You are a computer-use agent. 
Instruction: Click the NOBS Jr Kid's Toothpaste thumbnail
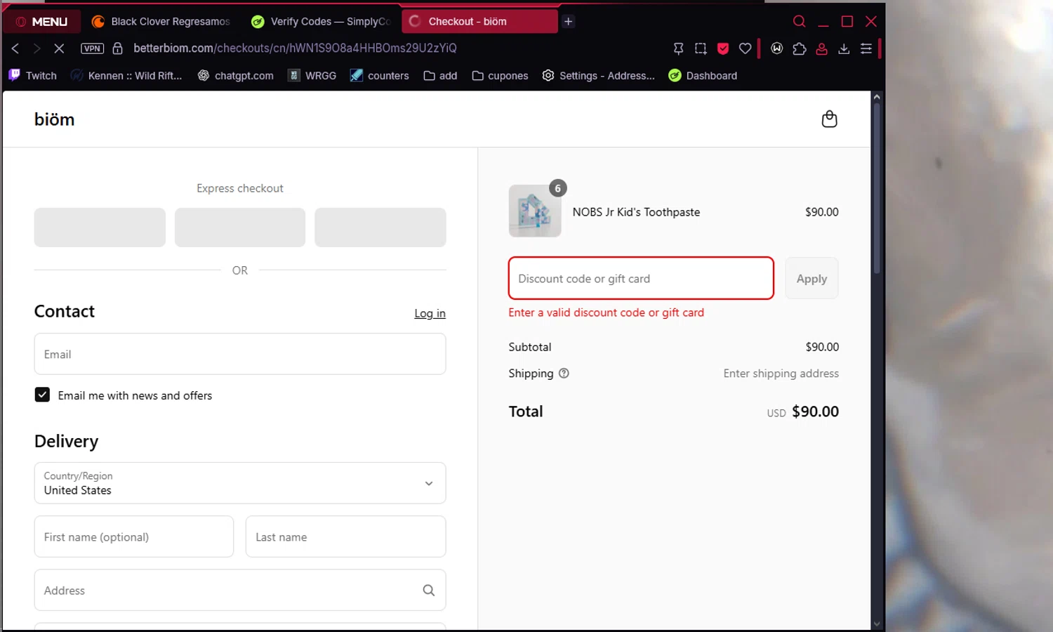point(535,211)
